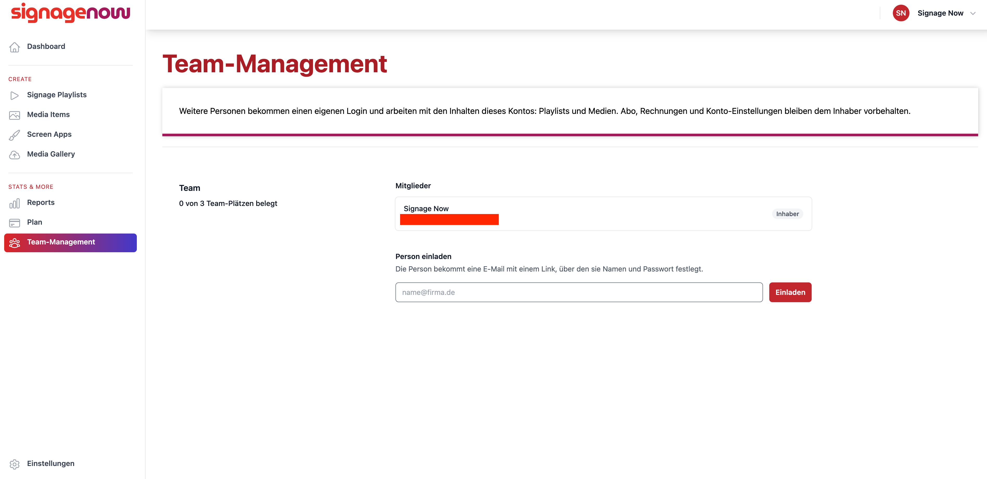The image size is (987, 479).
Task: Click the Signage Playlists play icon
Action: pyautogui.click(x=15, y=95)
